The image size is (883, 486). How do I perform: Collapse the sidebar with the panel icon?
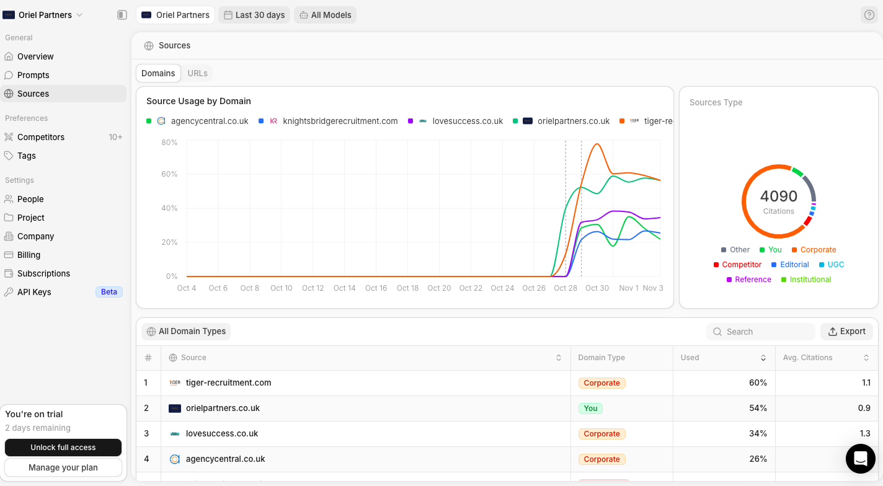pos(122,14)
